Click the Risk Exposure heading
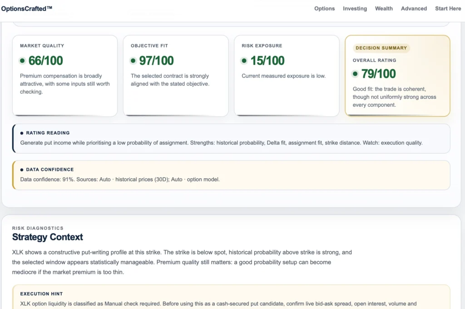Screen dimensions: 465x309 coord(262,46)
